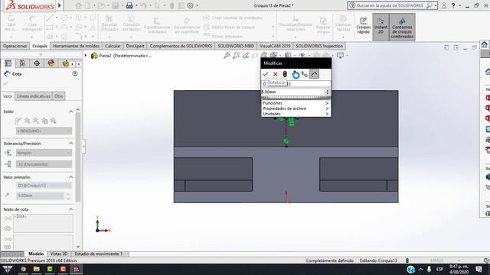Collapse the Estilo section
The width and height of the screenshot is (490, 275).
(x=71, y=112)
